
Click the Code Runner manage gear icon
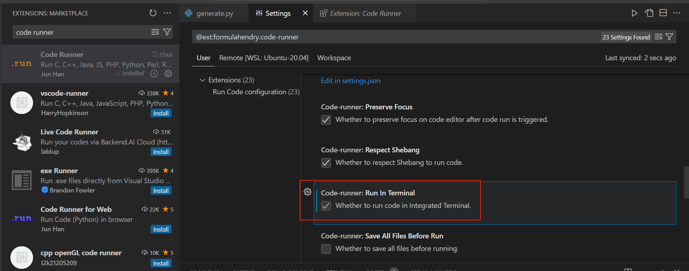point(168,73)
